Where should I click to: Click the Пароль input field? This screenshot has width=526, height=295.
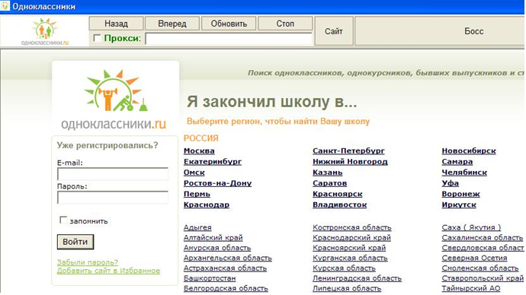[113, 198]
